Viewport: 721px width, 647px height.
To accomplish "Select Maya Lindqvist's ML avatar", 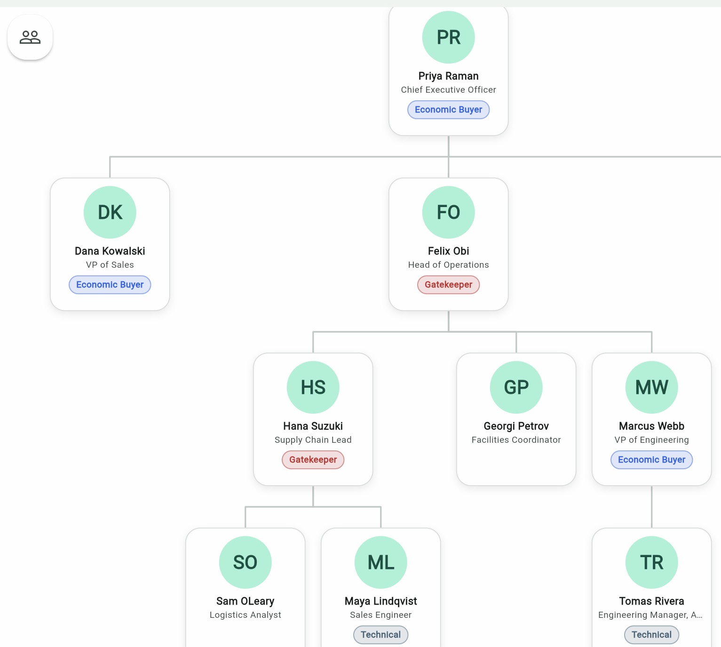I will [x=381, y=562].
